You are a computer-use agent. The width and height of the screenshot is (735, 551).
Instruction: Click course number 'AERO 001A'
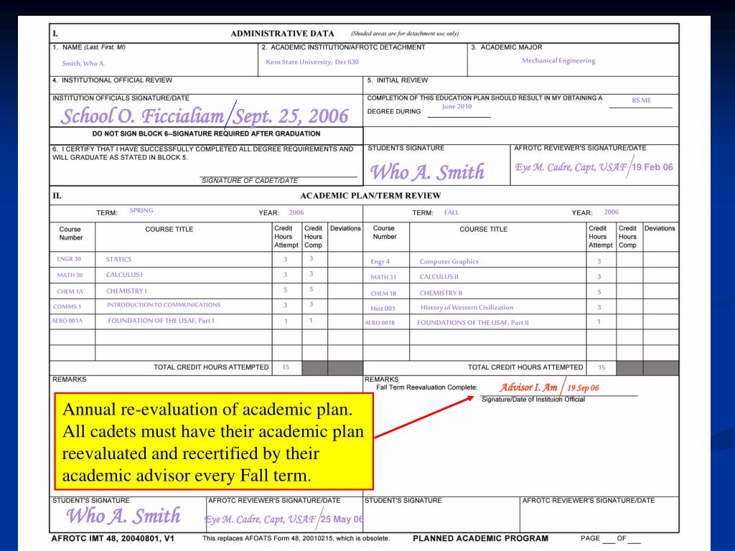67,321
